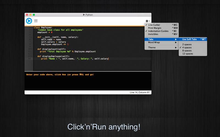The height and width of the screenshot is (137, 220).
Task: Click the Python window title
Action: tap(88, 15)
